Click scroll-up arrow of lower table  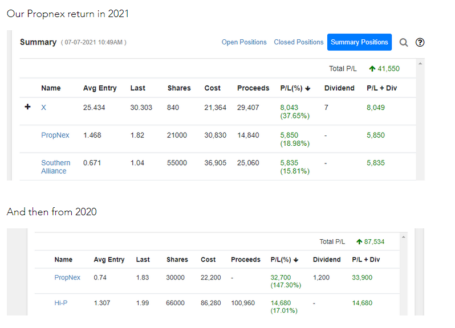[403, 237]
